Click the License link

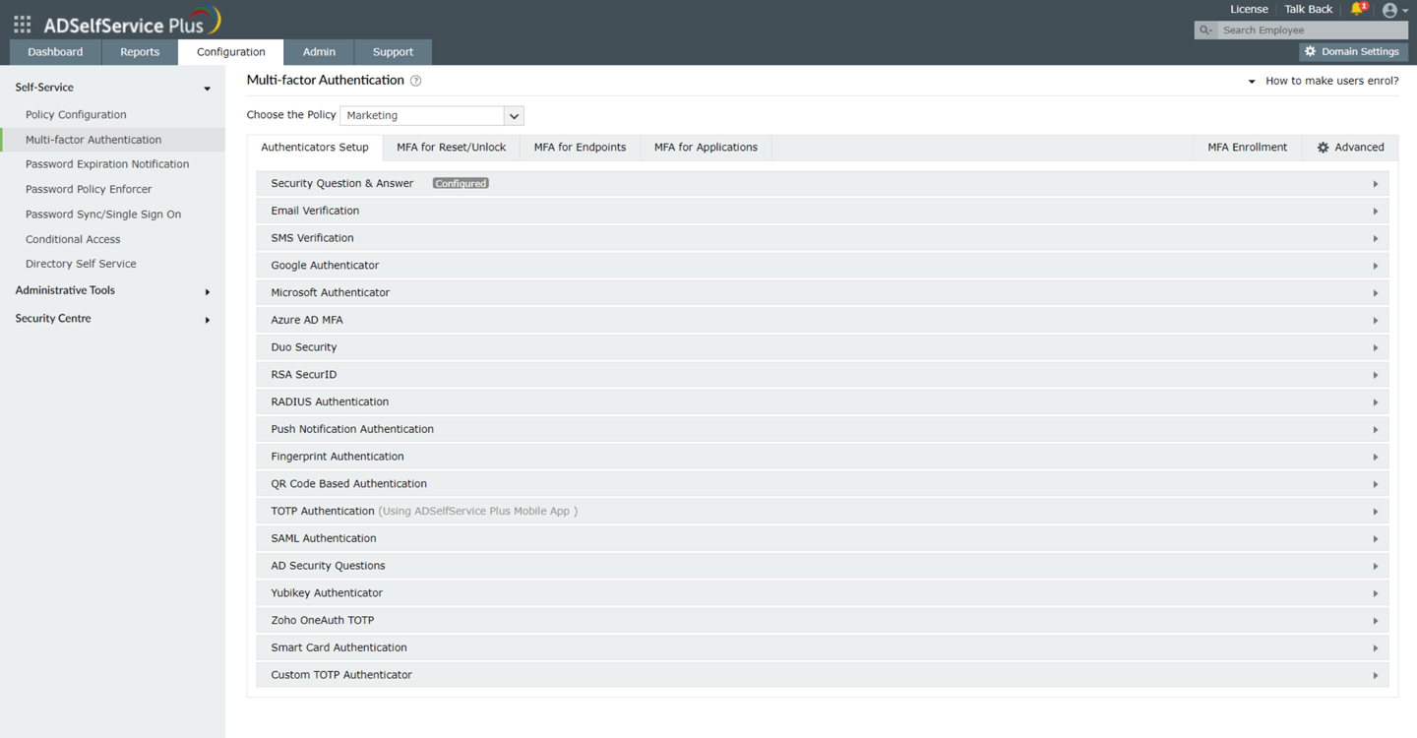(1249, 9)
